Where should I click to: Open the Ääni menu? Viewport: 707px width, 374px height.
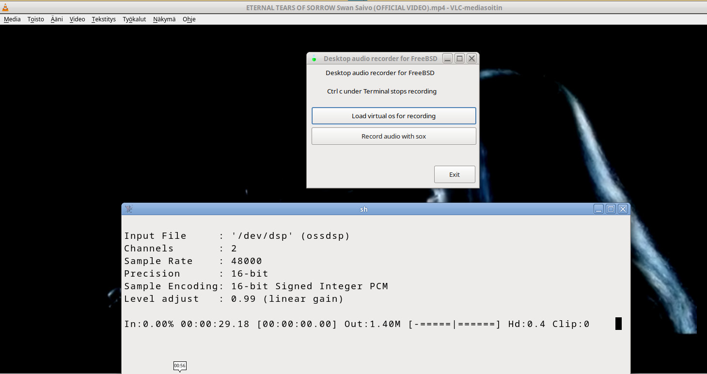(57, 19)
